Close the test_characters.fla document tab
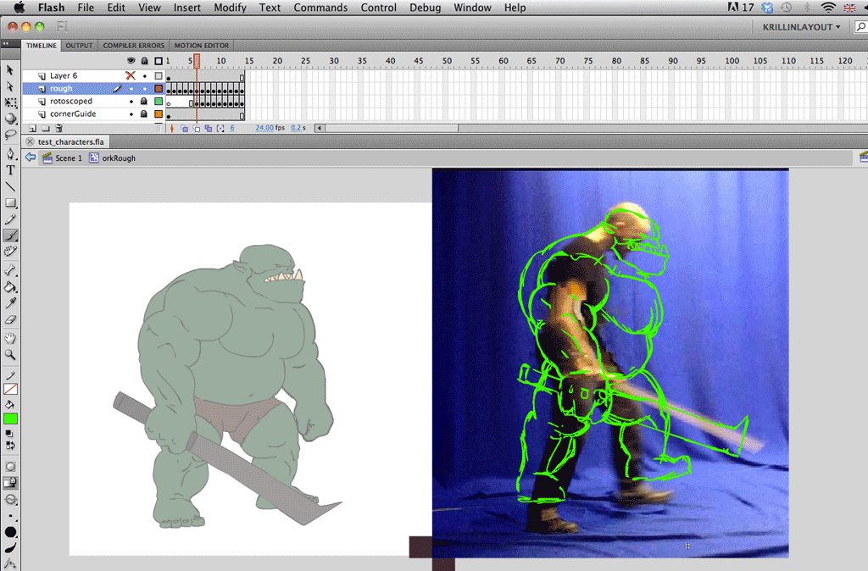The image size is (868, 571). 31,142
